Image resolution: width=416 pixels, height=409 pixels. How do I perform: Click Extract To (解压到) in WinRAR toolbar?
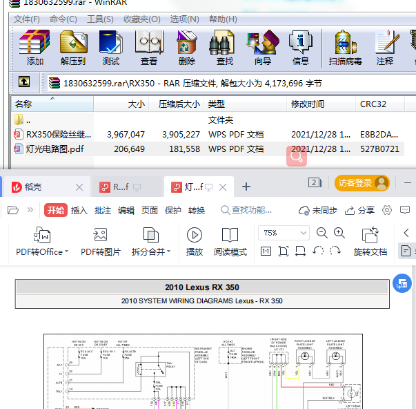[x=73, y=48]
